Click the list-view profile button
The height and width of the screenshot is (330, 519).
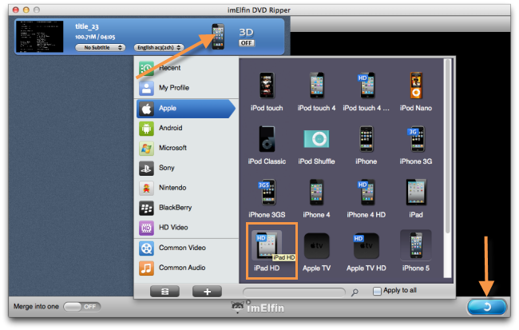pyautogui.click(x=164, y=292)
